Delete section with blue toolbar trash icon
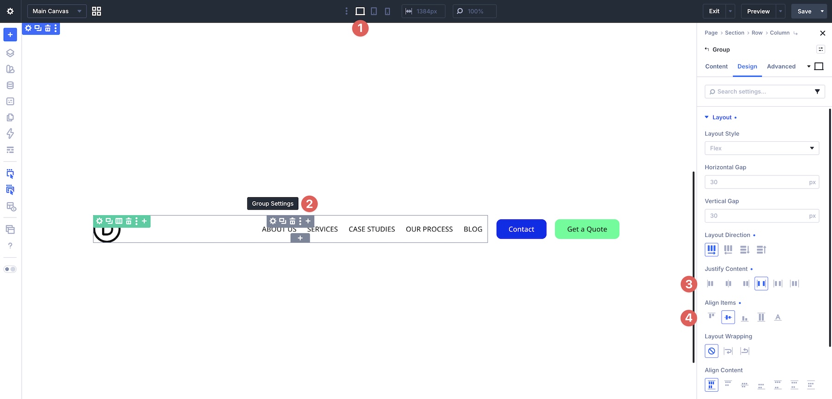 tap(48, 28)
